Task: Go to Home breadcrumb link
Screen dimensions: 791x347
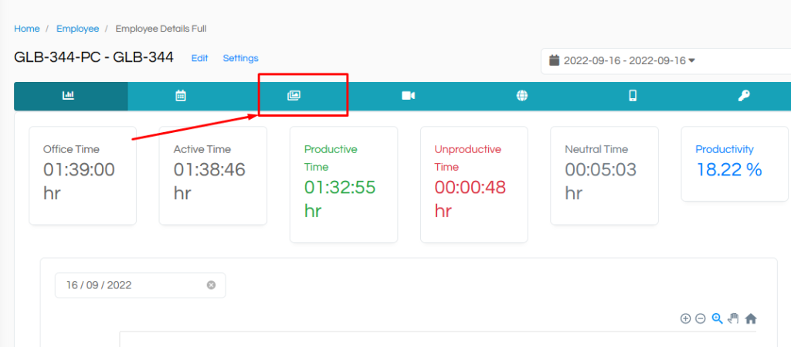Action: coord(27,29)
